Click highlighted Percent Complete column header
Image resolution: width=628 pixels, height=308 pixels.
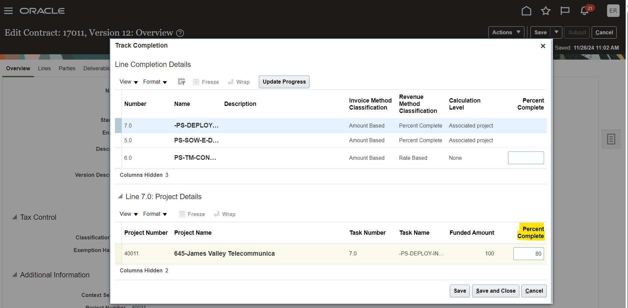(531, 232)
